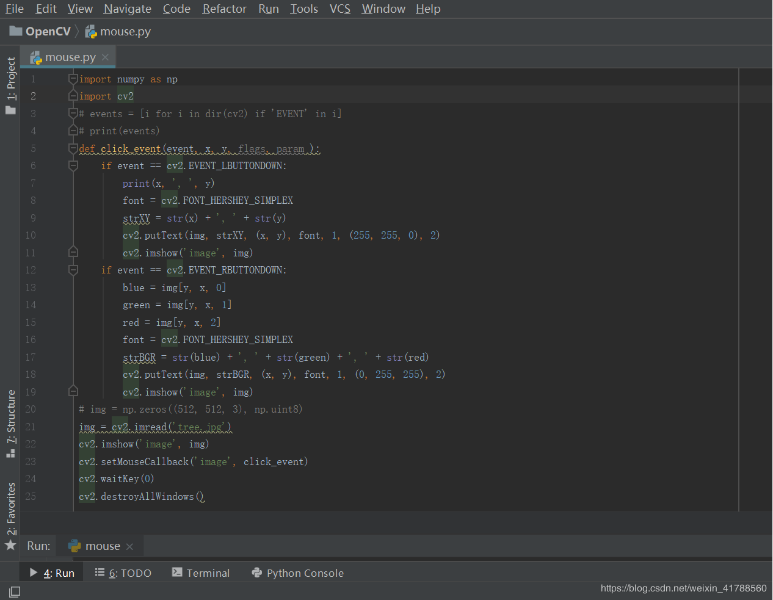Open the File menu

point(15,9)
